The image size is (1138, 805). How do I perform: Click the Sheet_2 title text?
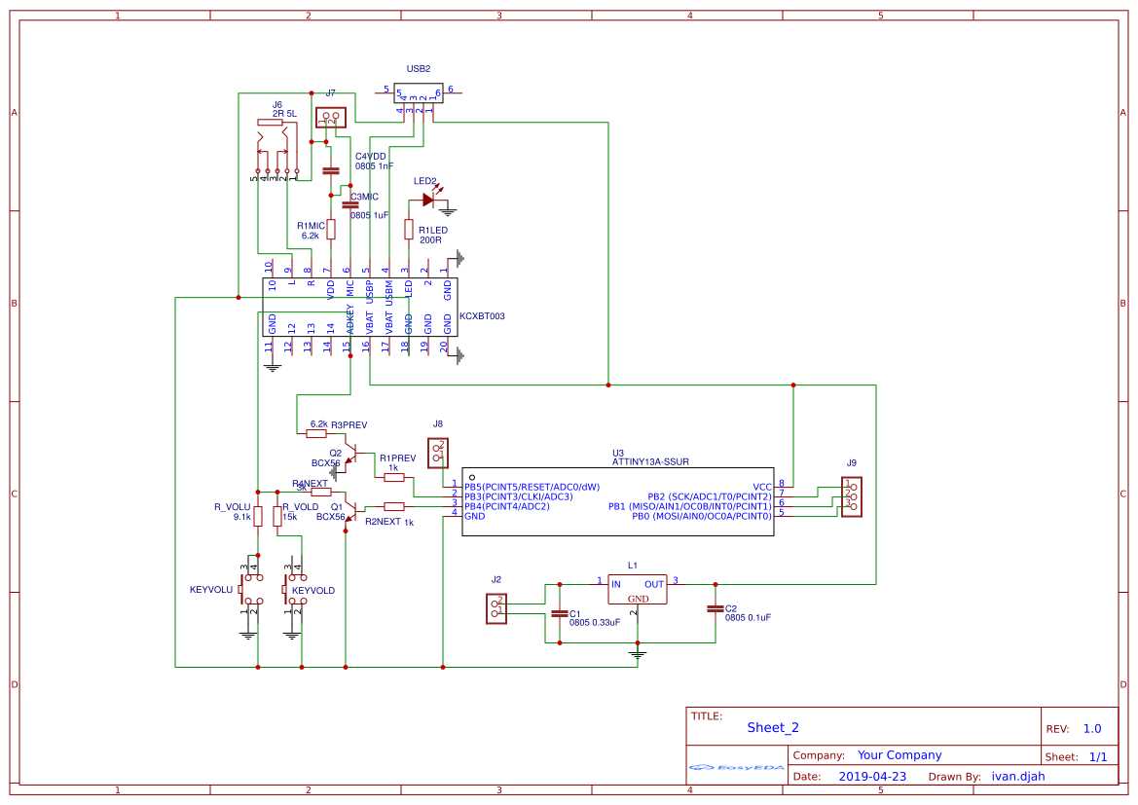click(772, 727)
